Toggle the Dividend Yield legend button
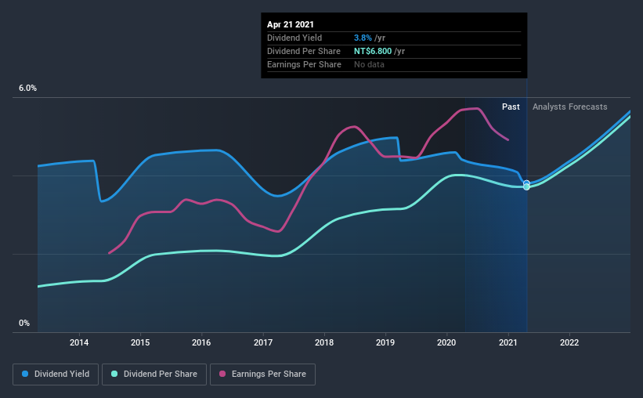Screen dimensions: 643x398 [x=56, y=374]
